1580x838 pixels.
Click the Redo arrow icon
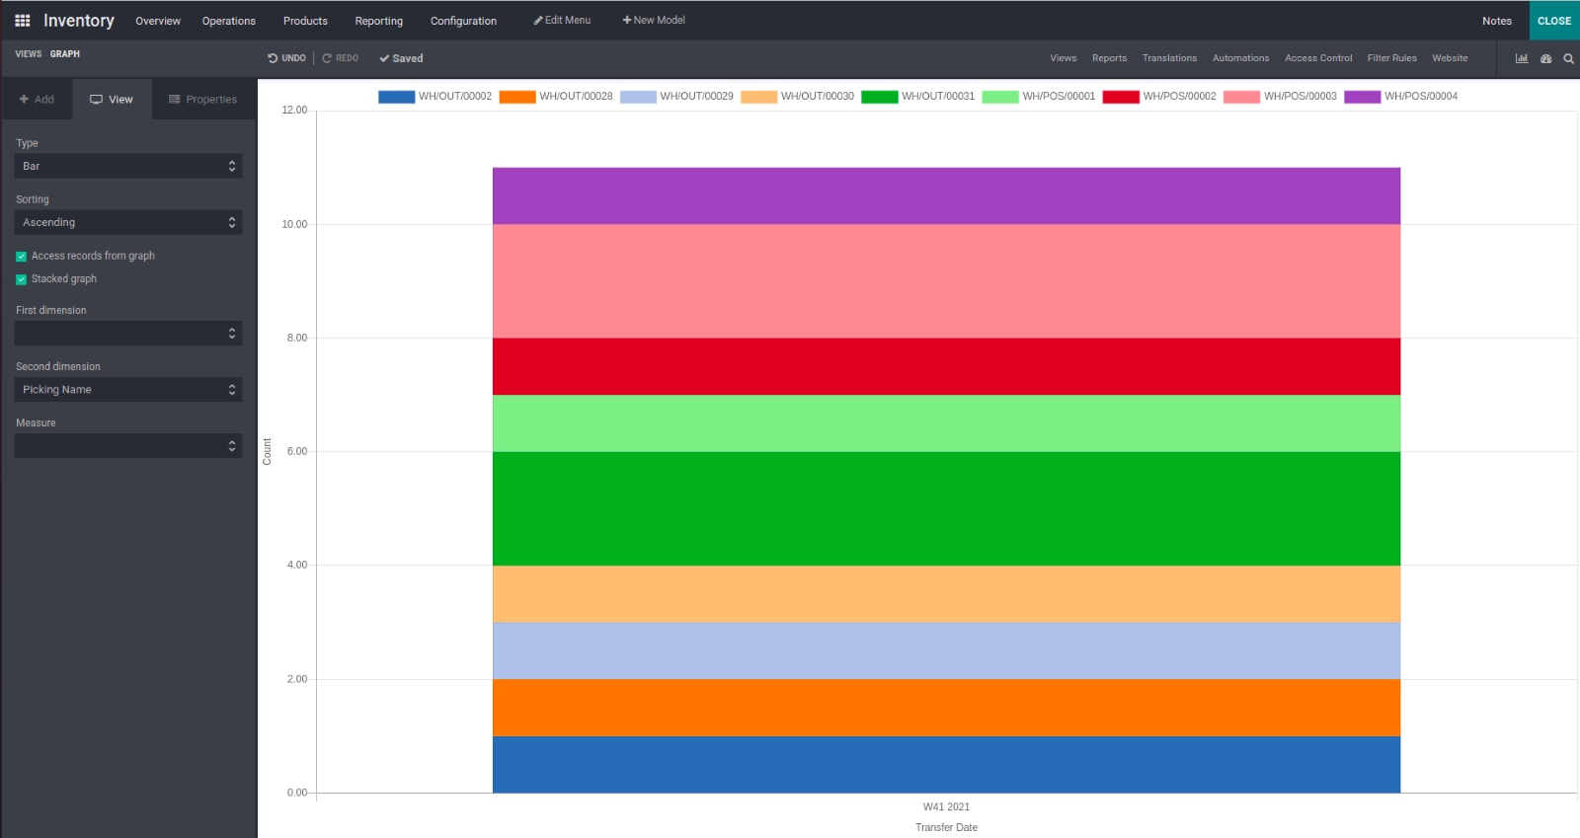(x=327, y=58)
